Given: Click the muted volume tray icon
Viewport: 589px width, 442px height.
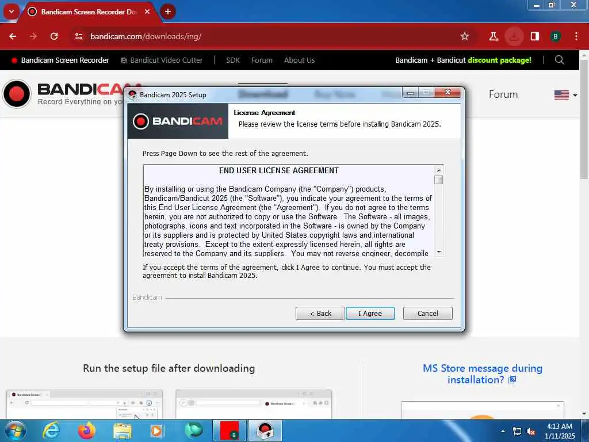Looking at the screenshot, I should click(531, 432).
